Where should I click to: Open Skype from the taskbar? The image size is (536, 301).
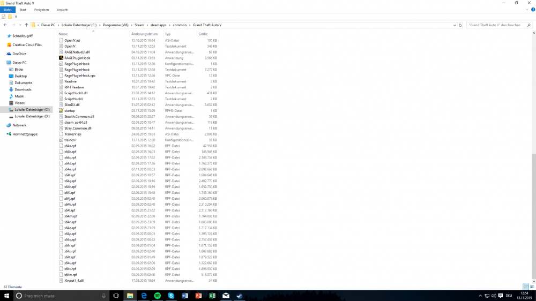pyautogui.click(x=171, y=296)
